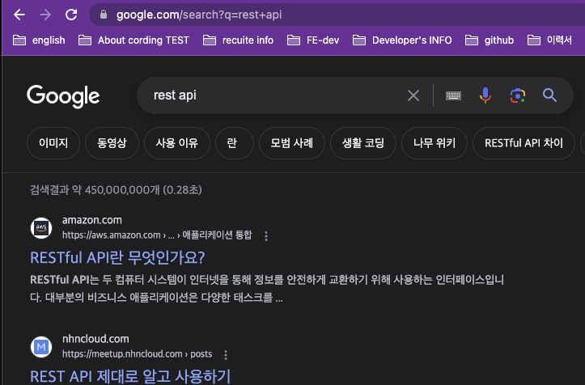Open the recuite info bookmark folder
Image resolution: width=585 pixels, height=385 pixels.
coord(238,40)
